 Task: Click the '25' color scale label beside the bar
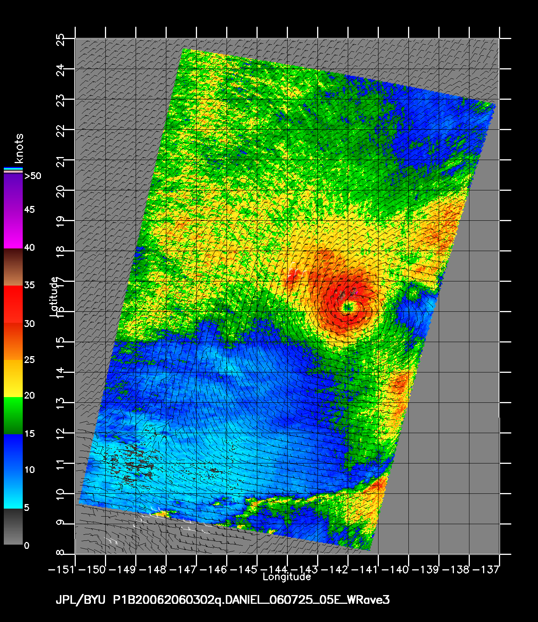(x=30, y=359)
